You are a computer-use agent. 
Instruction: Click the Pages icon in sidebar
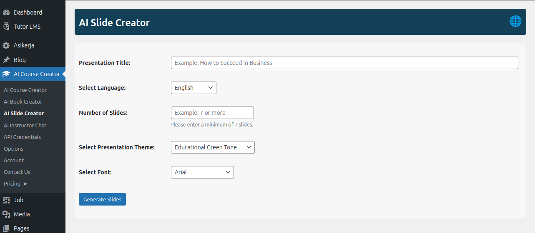click(x=6, y=228)
